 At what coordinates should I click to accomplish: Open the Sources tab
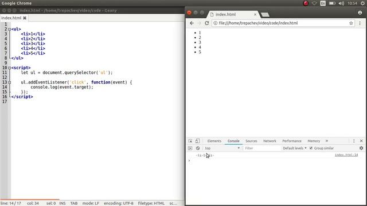coord(251,141)
